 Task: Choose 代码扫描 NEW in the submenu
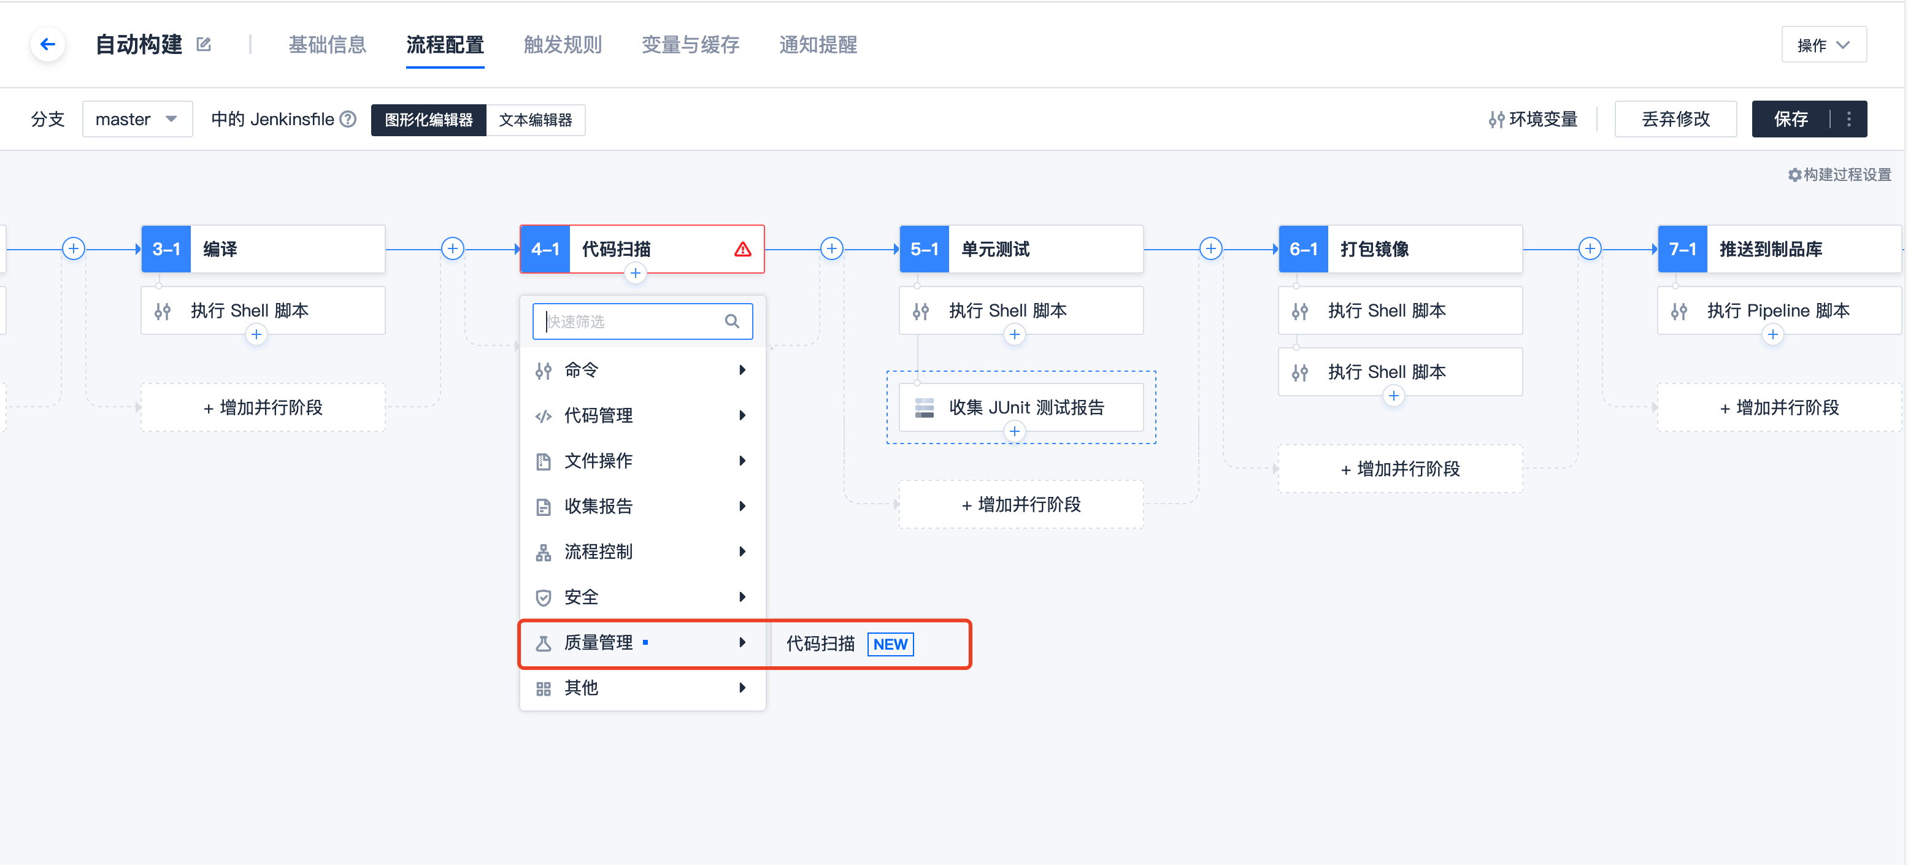click(849, 644)
